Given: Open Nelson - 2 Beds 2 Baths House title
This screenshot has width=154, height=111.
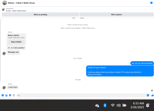Looking at the screenshot, I should tap(21, 3).
